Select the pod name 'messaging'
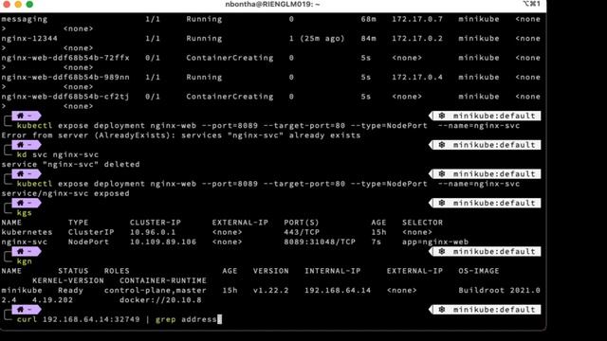 click(25, 19)
